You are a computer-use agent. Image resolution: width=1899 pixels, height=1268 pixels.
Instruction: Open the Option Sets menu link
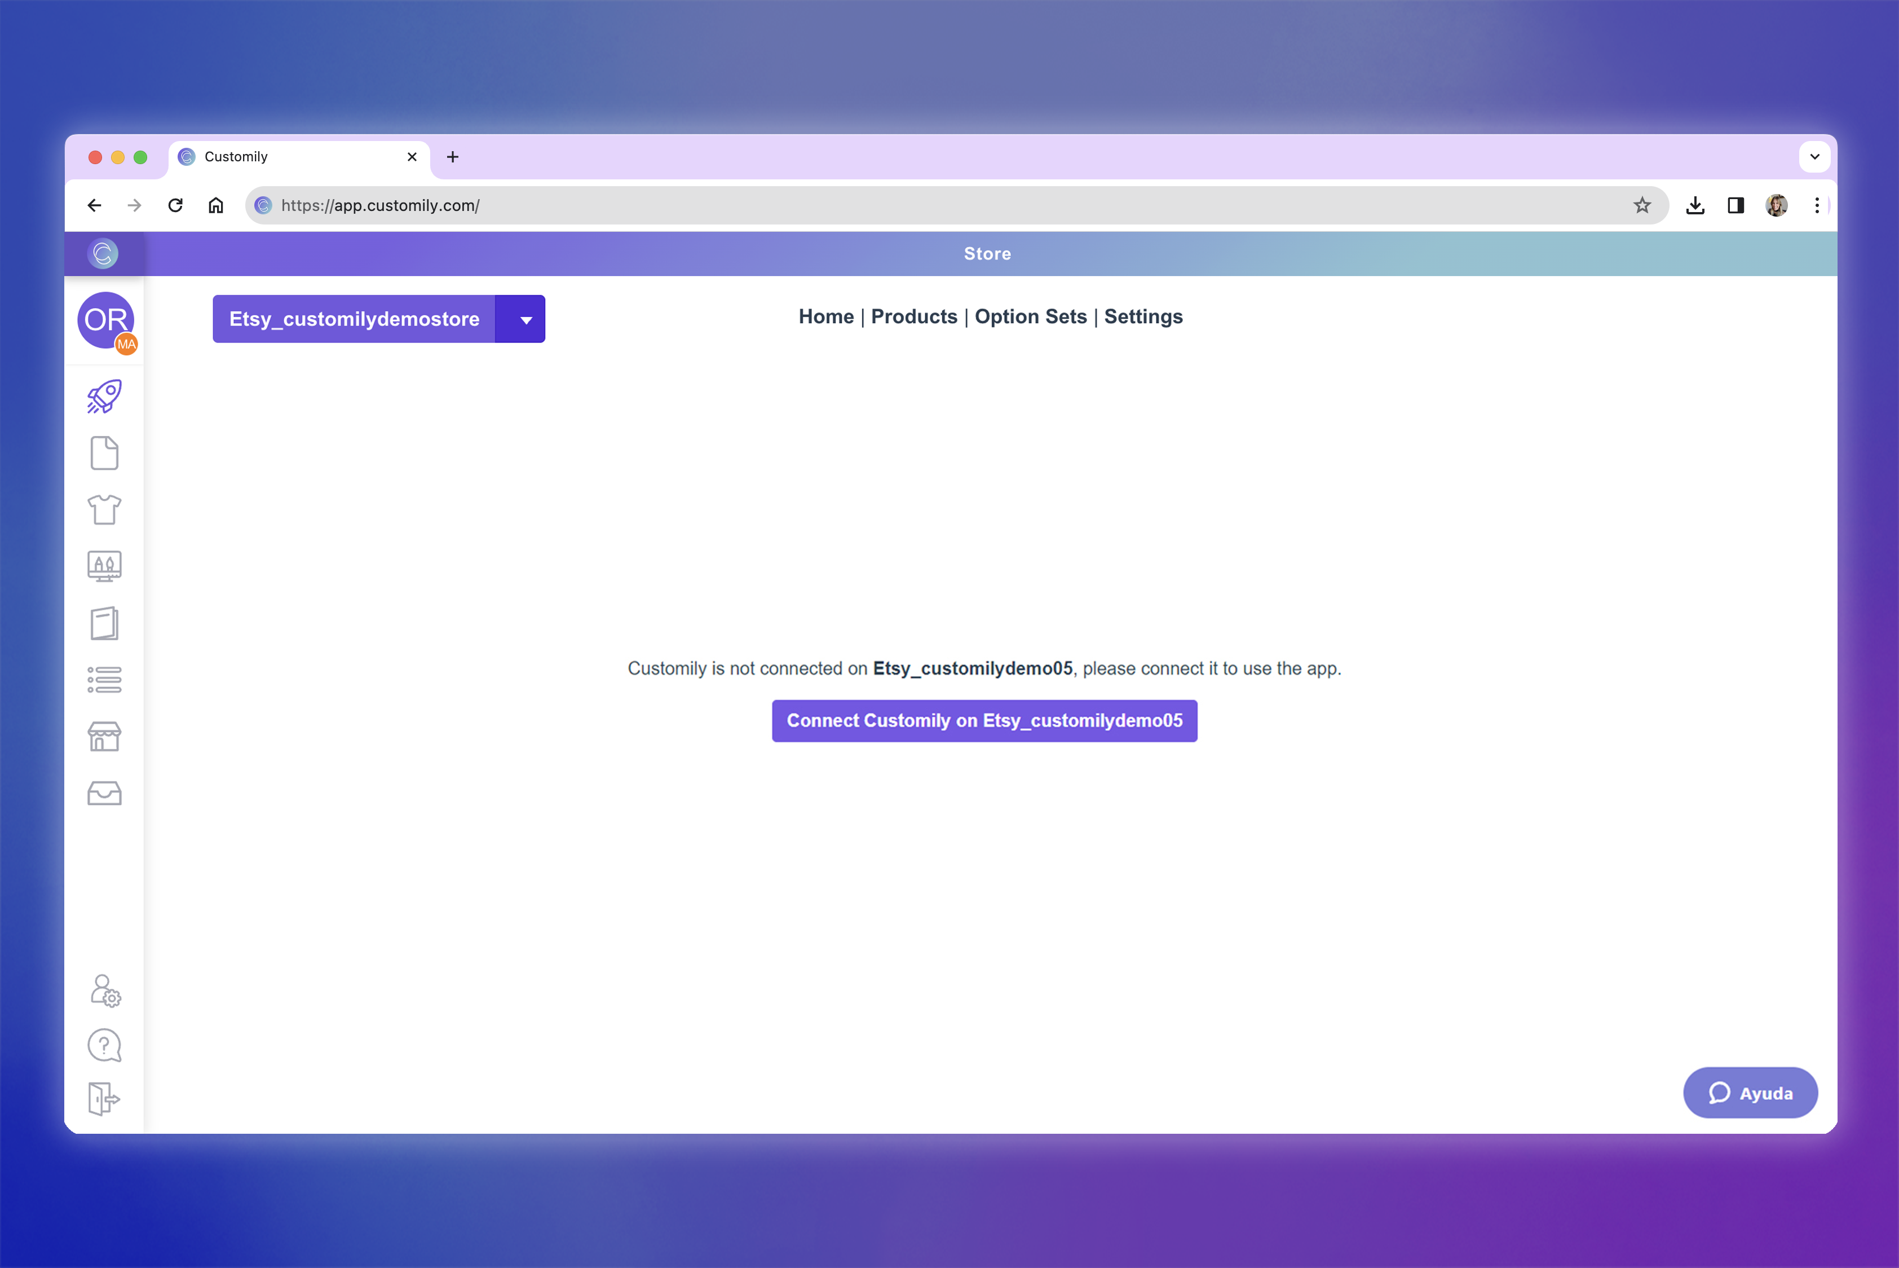pos(1030,317)
